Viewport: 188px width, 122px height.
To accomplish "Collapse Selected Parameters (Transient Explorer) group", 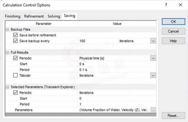I will (7, 87).
